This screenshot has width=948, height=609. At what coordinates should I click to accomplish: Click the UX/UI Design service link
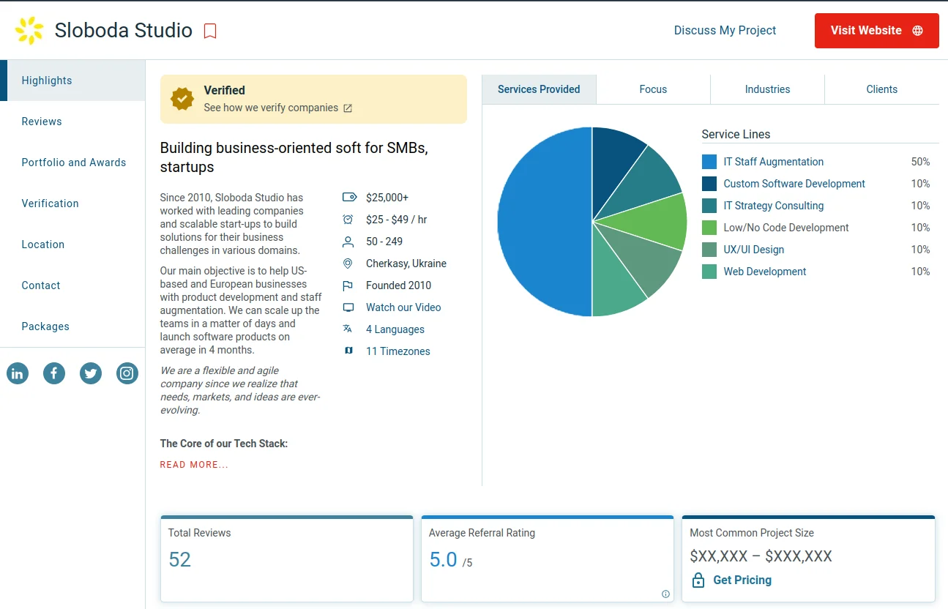753,250
